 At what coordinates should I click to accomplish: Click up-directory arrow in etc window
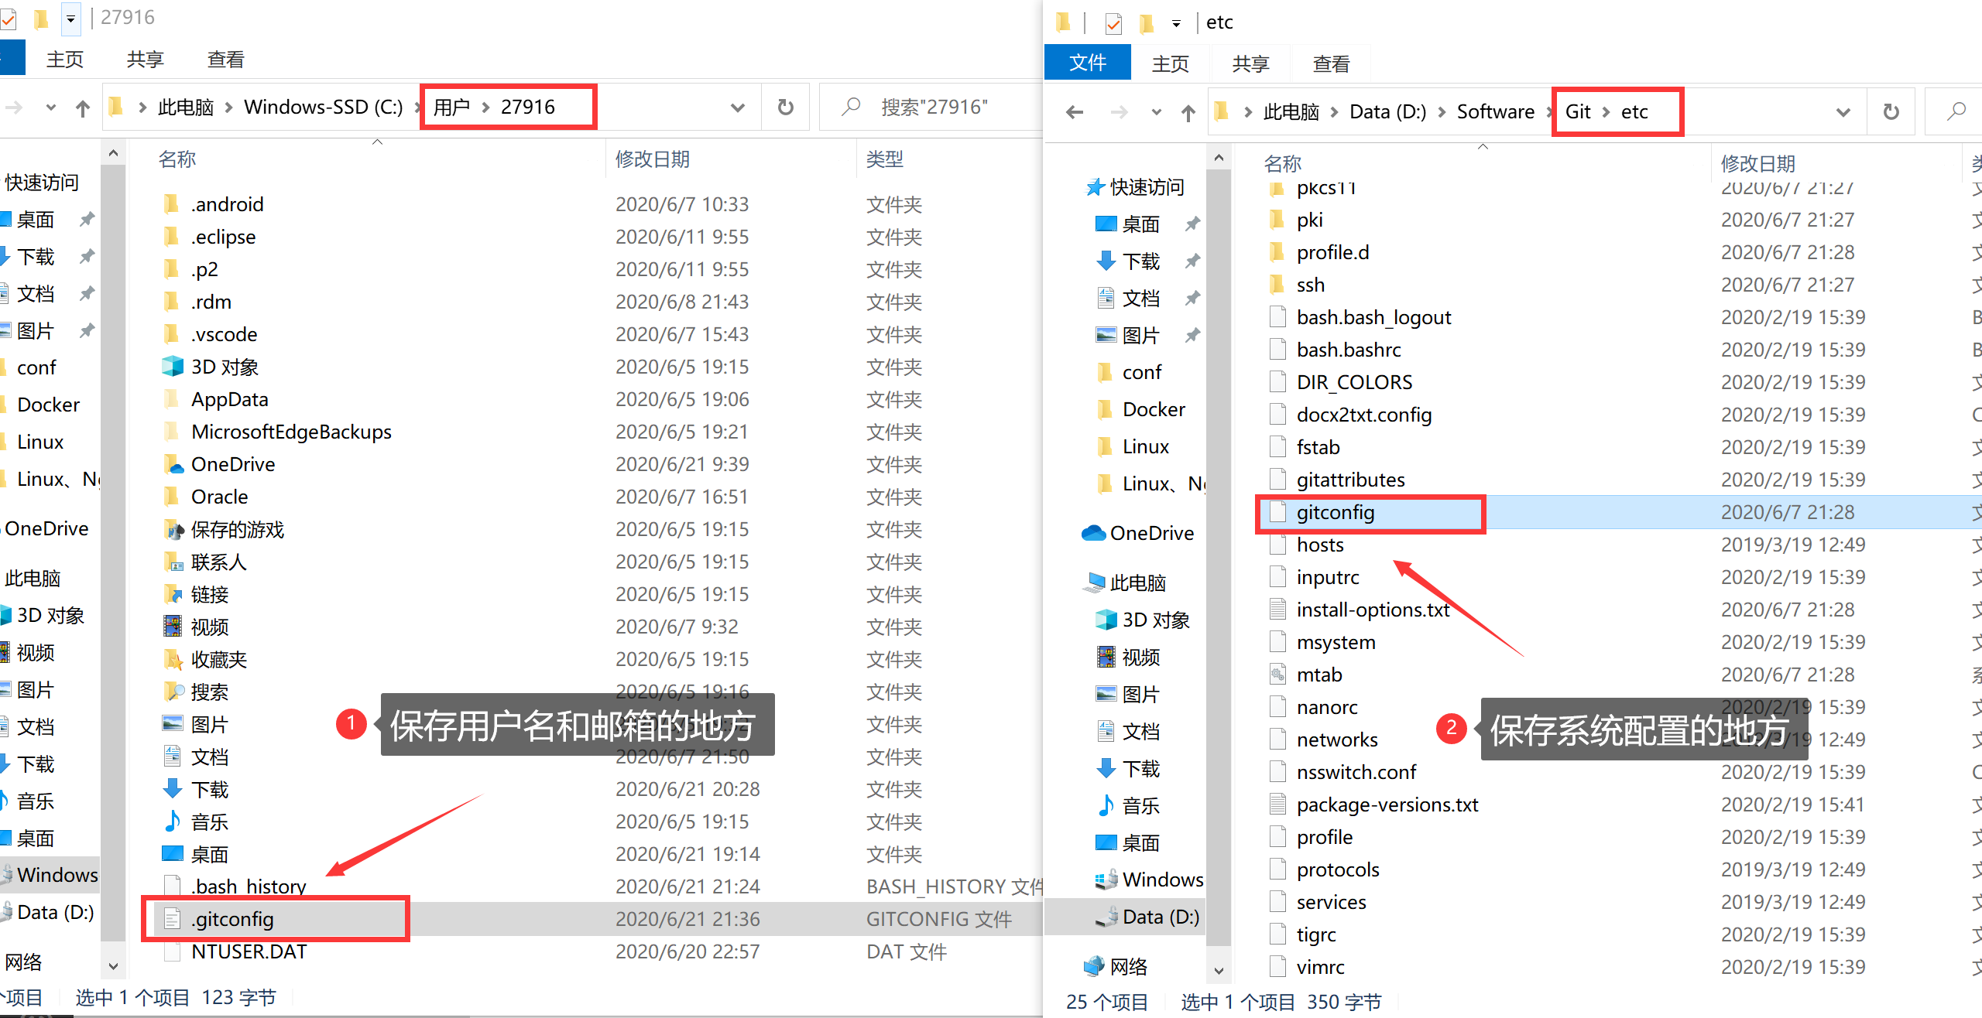point(1188,113)
